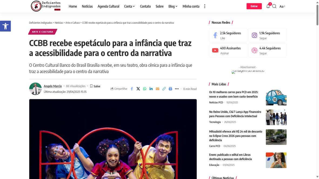Open the three-dot more menu in navbar
Screen dimensions: 319x179
[x=205, y=6]
